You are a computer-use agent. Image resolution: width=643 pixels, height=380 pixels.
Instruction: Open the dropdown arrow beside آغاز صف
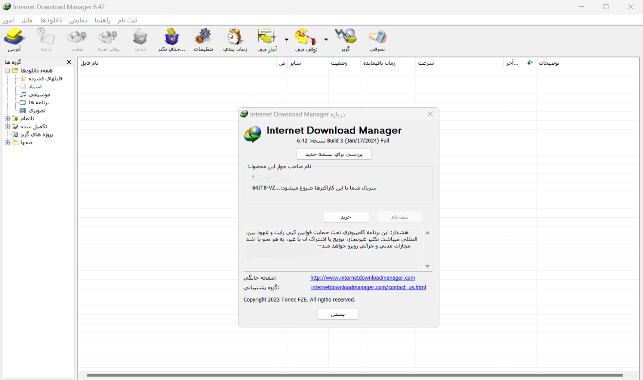pos(286,39)
